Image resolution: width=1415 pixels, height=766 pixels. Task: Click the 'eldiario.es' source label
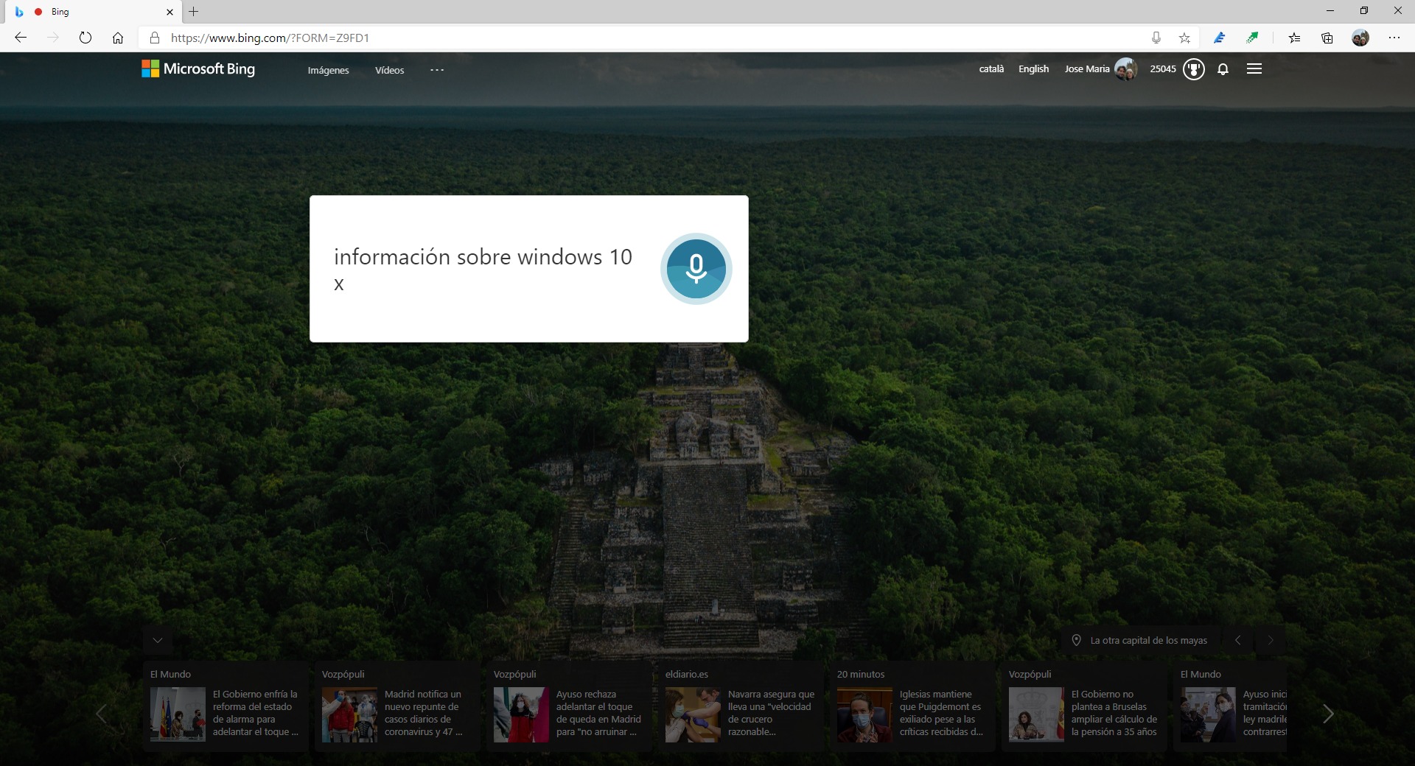(687, 674)
